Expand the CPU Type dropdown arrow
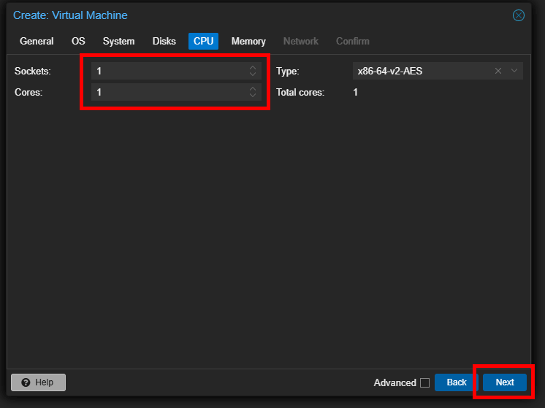The image size is (545, 408). click(x=514, y=71)
